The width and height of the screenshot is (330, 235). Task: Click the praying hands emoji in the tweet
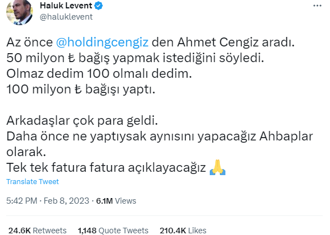click(218, 167)
